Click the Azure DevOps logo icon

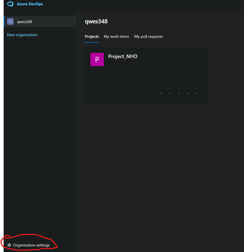click(10, 4)
